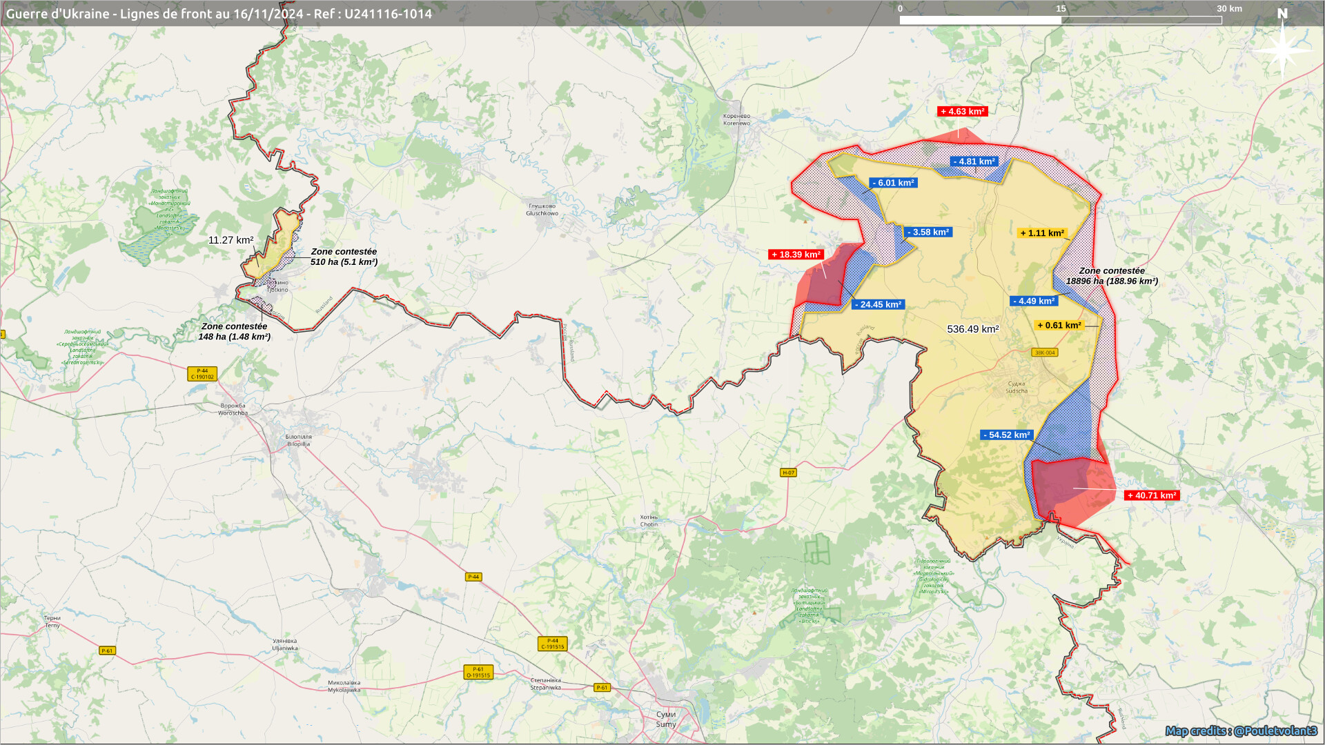The width and height of the screenshot is (1325, 745).
Task: Click the red + 40.71 km² label
Action: pos(1151,495)
